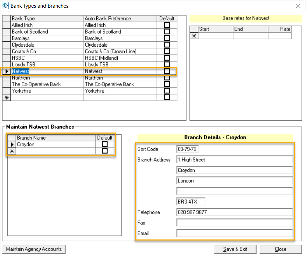Tick the Default checkbox for Natwest

pyautogui.click(x=167, y=71)
